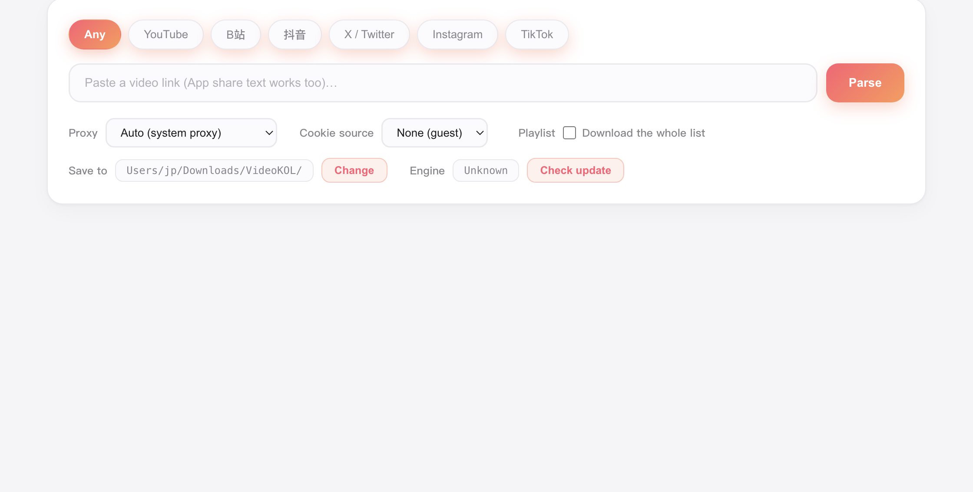
Task: Switch to the YouTube platform tab
Action: (166, 34)
